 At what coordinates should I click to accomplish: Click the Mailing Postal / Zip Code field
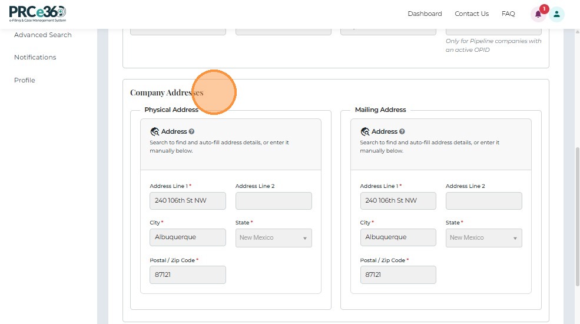[398, 275]
